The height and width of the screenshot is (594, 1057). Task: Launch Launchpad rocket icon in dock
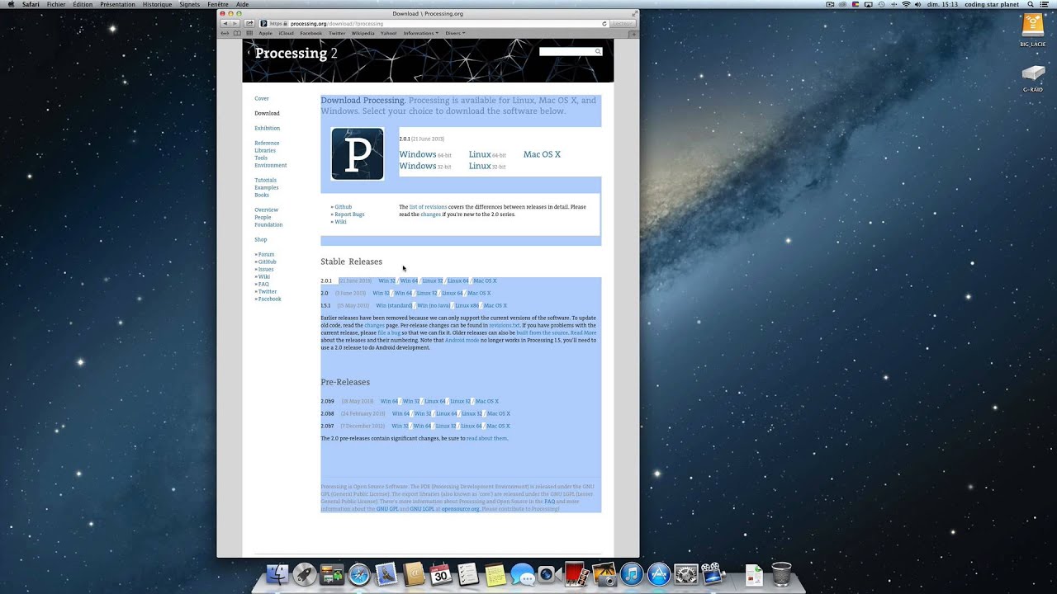click(305, 574)
